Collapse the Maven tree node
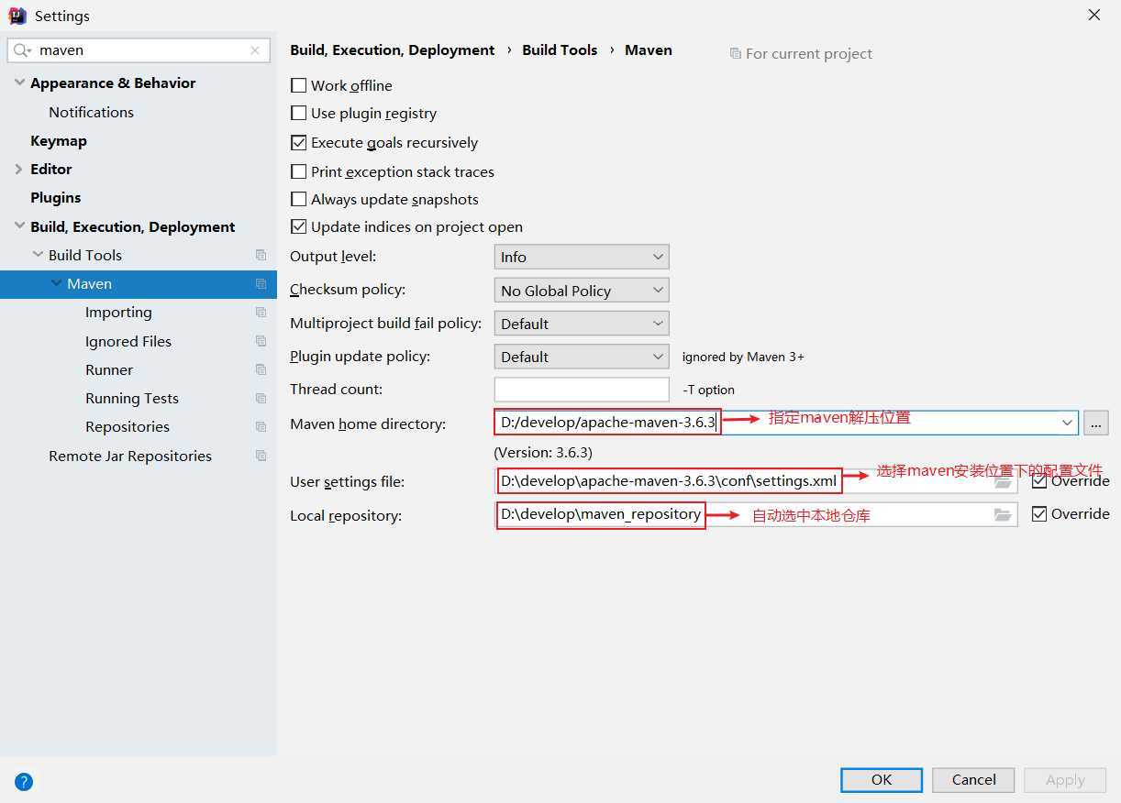The image size is (1121, 803). click(x=56, y=284)
